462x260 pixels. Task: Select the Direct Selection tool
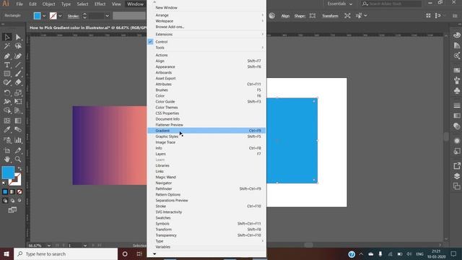click(18, 37)
